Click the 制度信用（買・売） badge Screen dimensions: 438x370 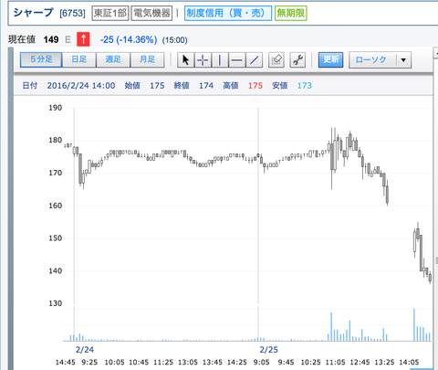(x=228, y=13)
